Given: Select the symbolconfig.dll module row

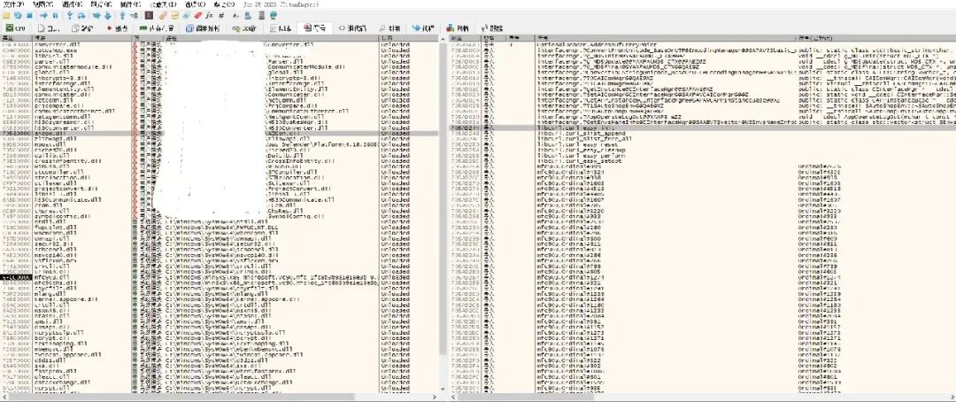Looking at the screenshot, I should [x=220, y=216].
